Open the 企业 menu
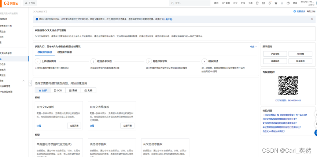The height and width of the screenshot is (157, 317). (235, 3)
